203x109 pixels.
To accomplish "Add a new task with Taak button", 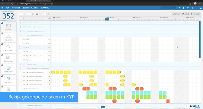I will point(23,14).
